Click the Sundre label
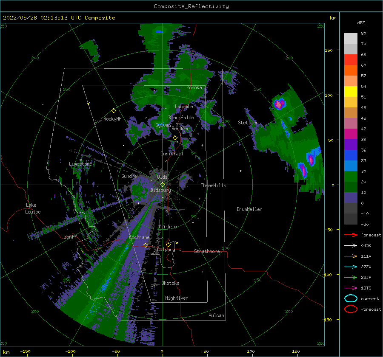 pyautogui.click(x=129, y=176)
